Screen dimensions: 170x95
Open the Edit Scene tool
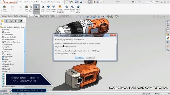tap(27, 8)
